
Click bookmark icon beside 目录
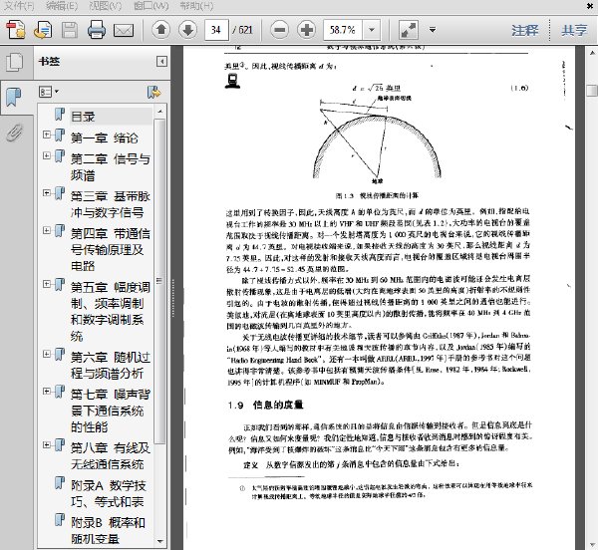click(60, 115)
